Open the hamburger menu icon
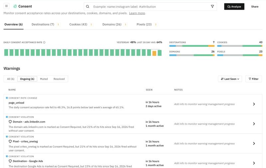 (6, 6)
